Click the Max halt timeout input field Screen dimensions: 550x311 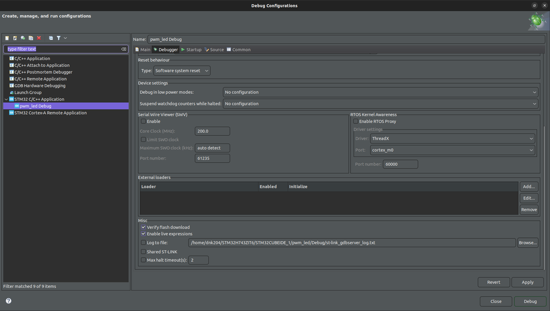(x=198, y=260)
